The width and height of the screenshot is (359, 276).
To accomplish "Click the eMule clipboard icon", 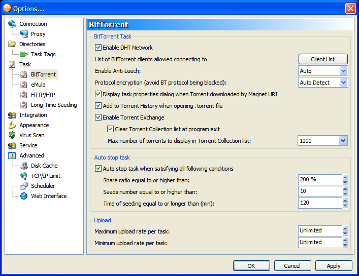I will (x=24, y=85).
